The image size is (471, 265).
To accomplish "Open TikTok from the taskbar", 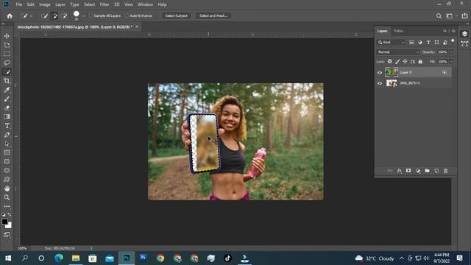I will (x=227, y=258).
